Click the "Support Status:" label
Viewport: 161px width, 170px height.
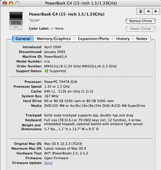pyautogui.click(x=29, y=71)
